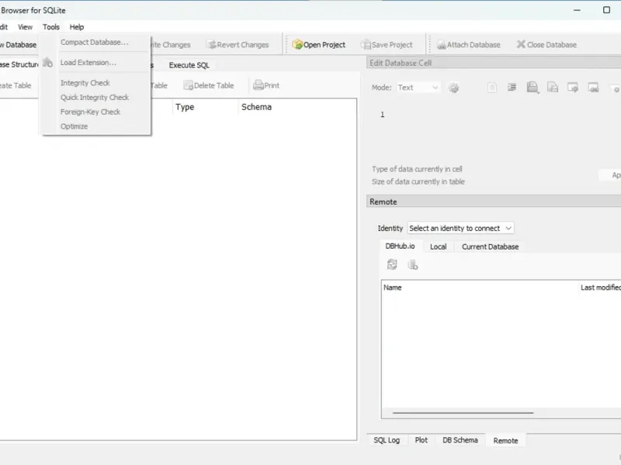Toggle the gear icon beside the Mode dropdown

click(x=454, y=88)
